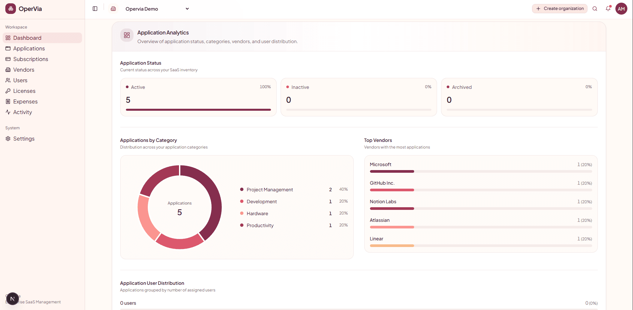Select the Project Management legend entry

tap(294, 190)
